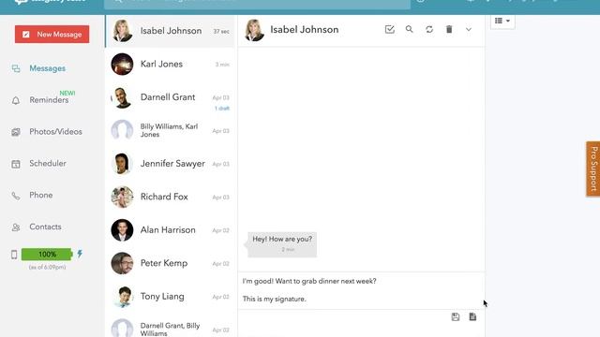
Task: Open the Tony Liang conversation
Action: tap(170, 297)
